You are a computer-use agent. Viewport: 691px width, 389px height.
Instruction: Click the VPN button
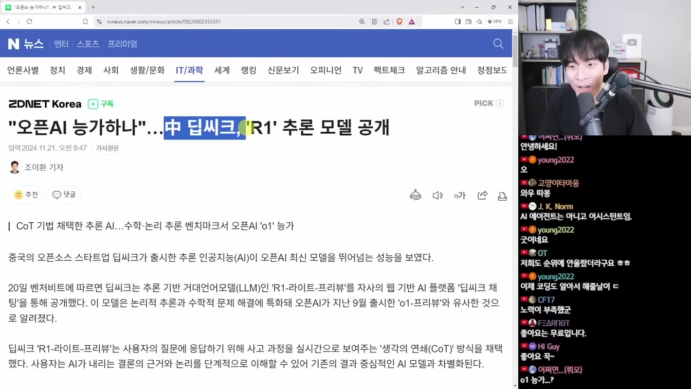[495, 22]
